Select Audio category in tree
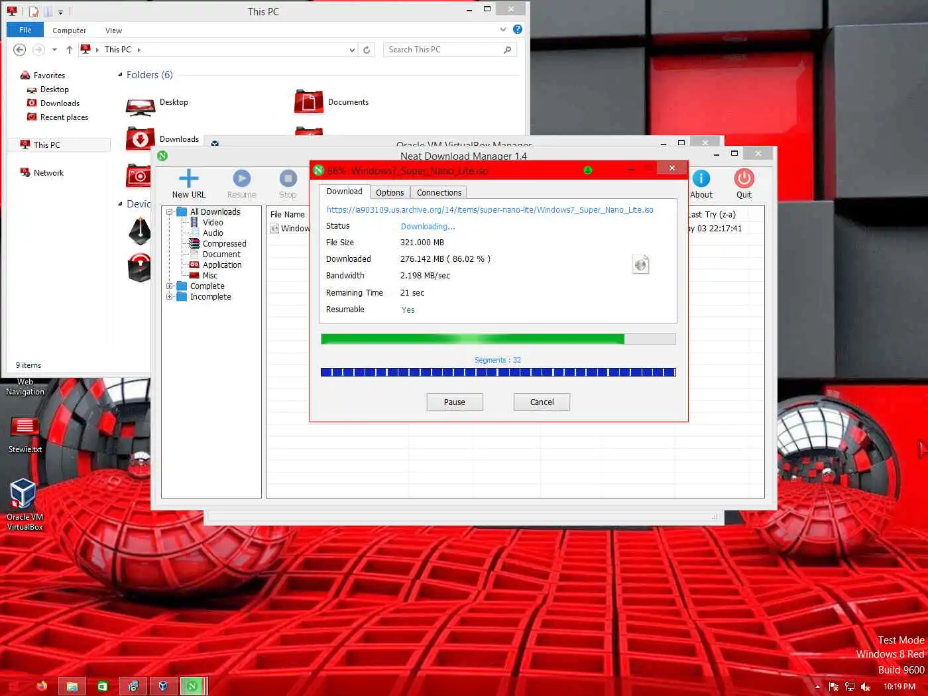 click(213, 233)
